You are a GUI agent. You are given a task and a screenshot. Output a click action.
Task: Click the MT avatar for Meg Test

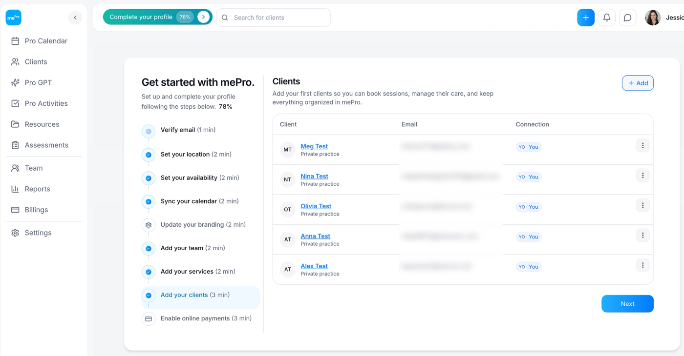(x=287, y=150)
